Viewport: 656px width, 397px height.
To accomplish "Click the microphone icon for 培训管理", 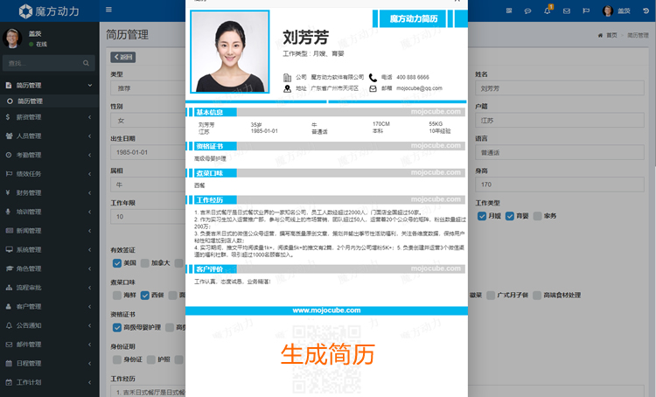I will tap(8, 212).
